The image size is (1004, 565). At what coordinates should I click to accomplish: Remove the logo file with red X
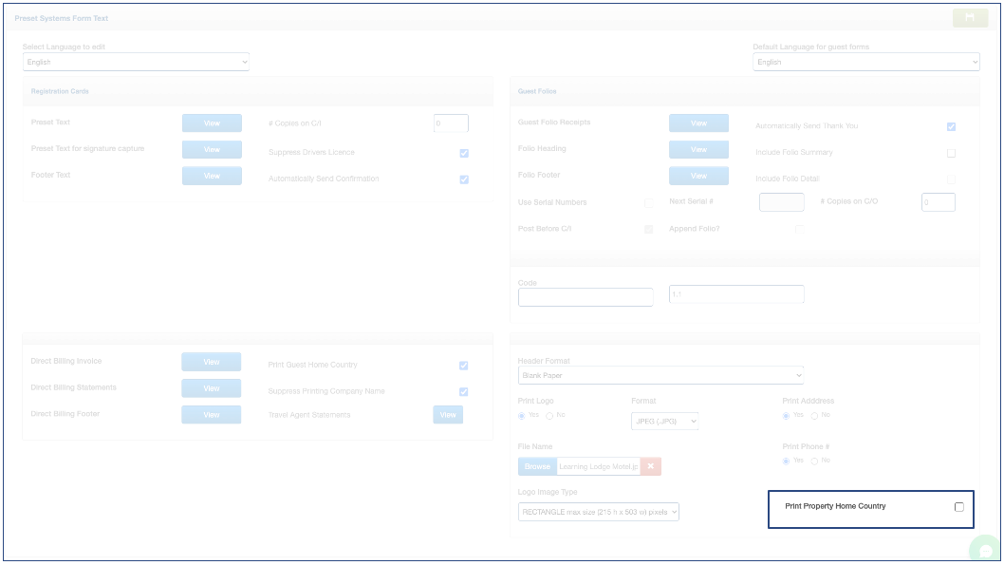(650, 466)
